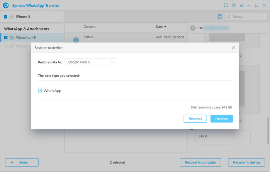Click the Date column sort arrow
Viewport: 270px width, 172px height.
coord(165,27)
